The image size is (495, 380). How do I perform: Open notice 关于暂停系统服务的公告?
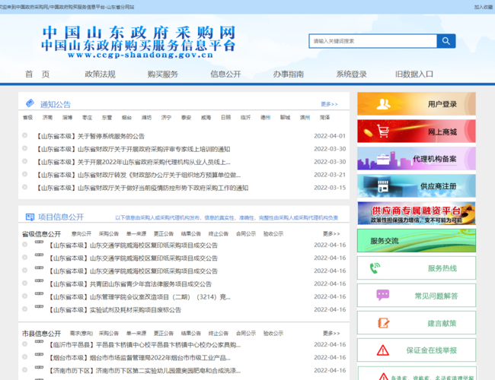coord(91,136)
